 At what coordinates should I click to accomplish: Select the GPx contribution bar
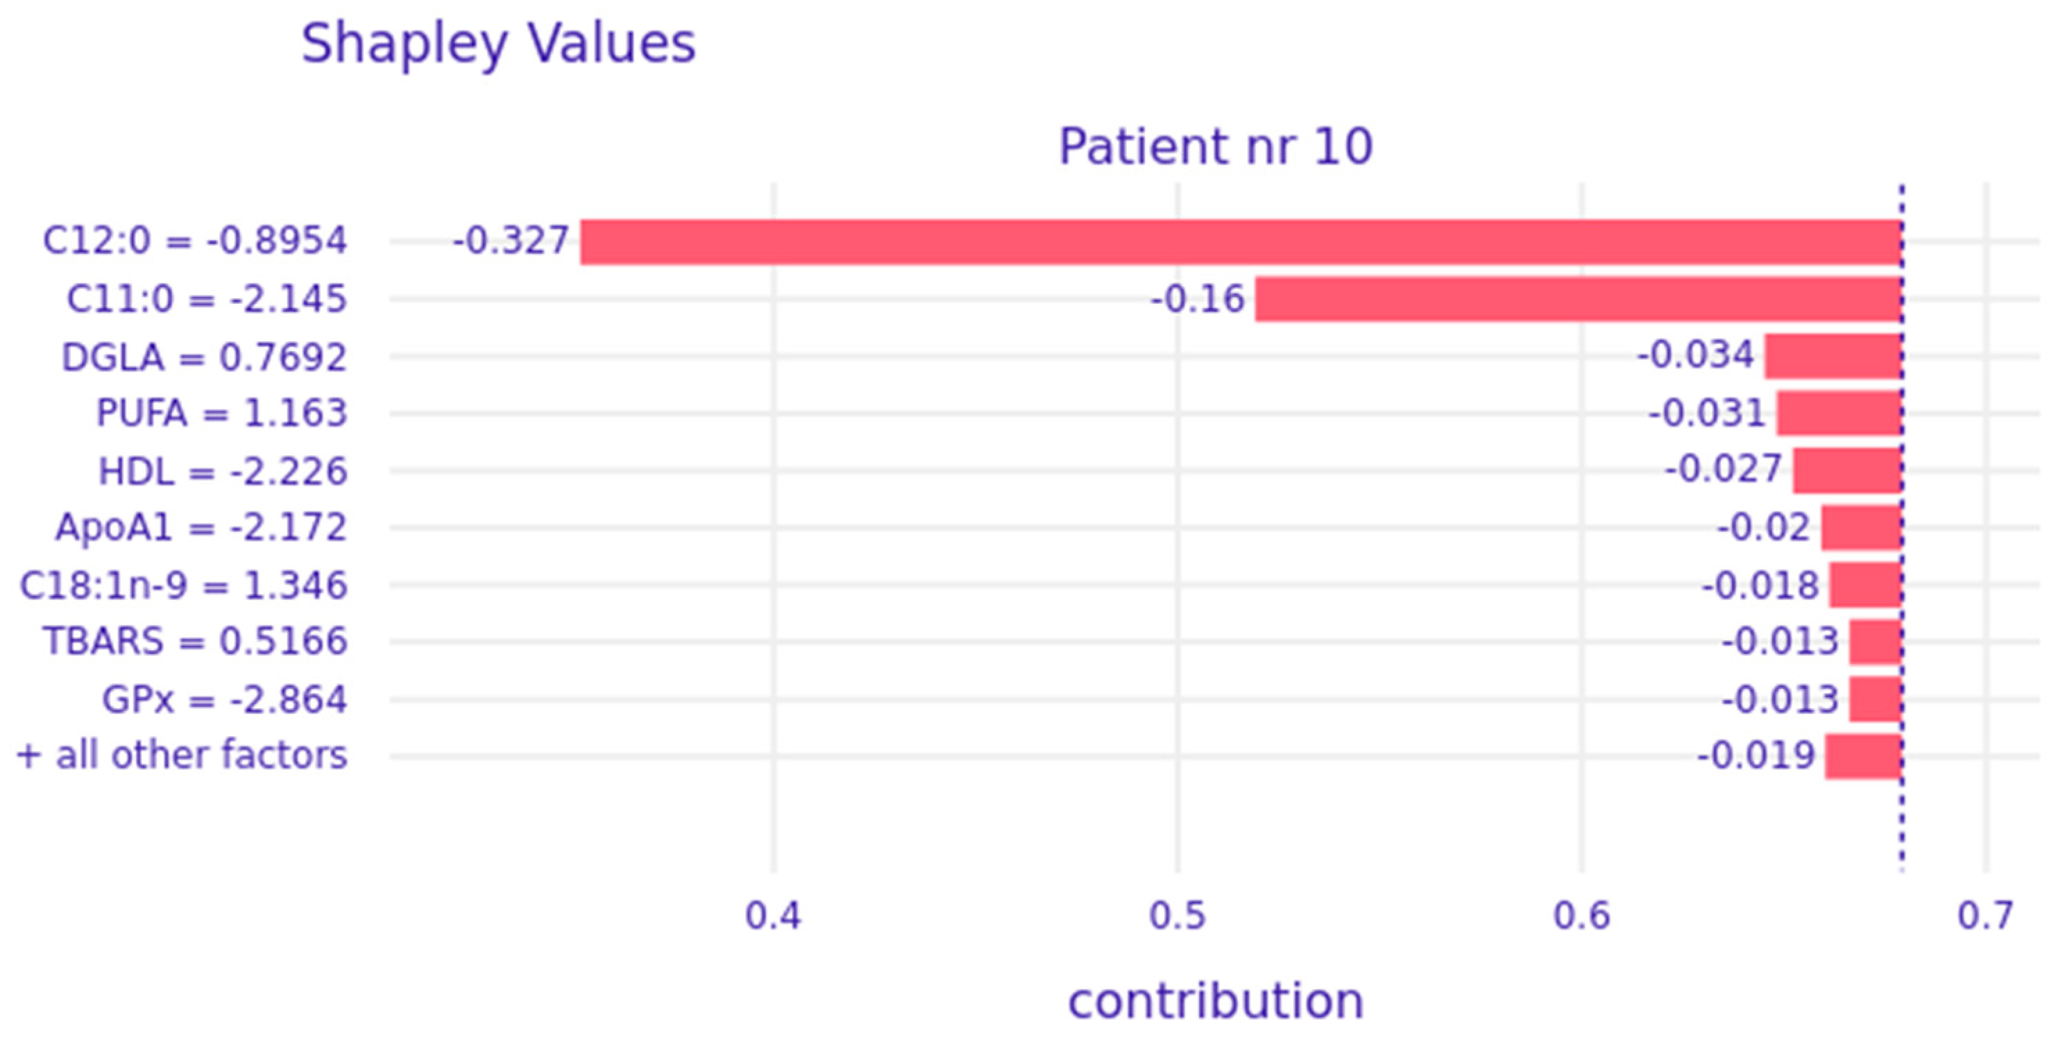(1875, 699)
